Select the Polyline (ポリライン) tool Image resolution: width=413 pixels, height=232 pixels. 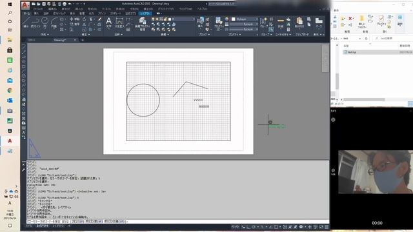click(35, 22)
